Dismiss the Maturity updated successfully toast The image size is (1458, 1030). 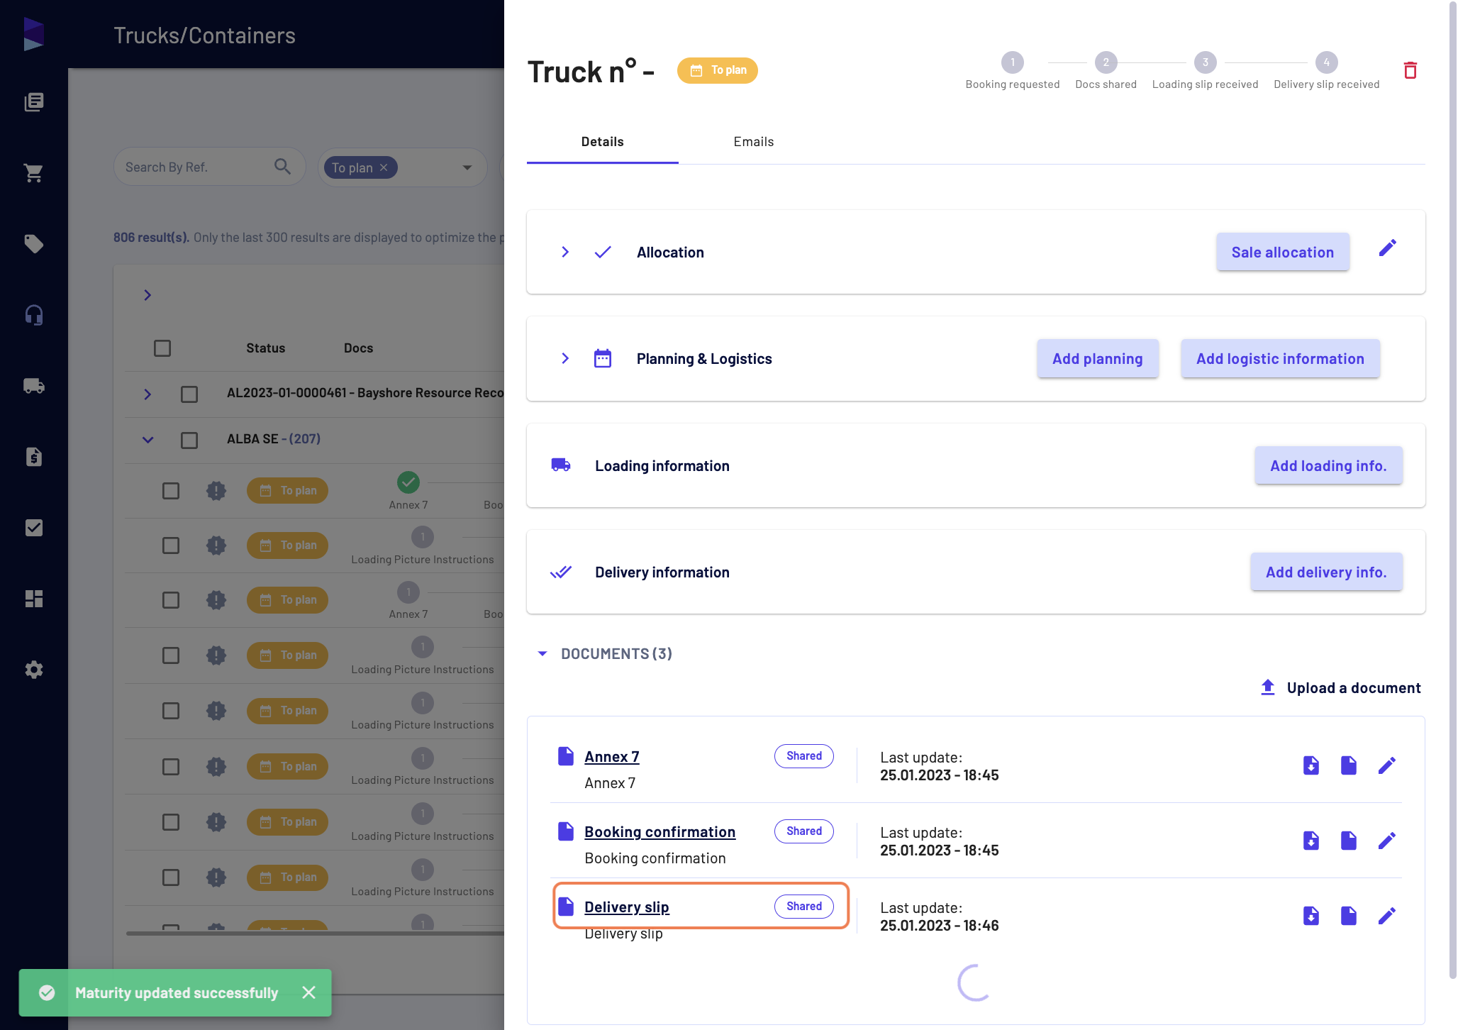pyautogui.click(x=308, y=992)
